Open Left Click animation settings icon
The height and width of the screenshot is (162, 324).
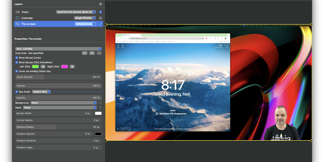(43, 67)
